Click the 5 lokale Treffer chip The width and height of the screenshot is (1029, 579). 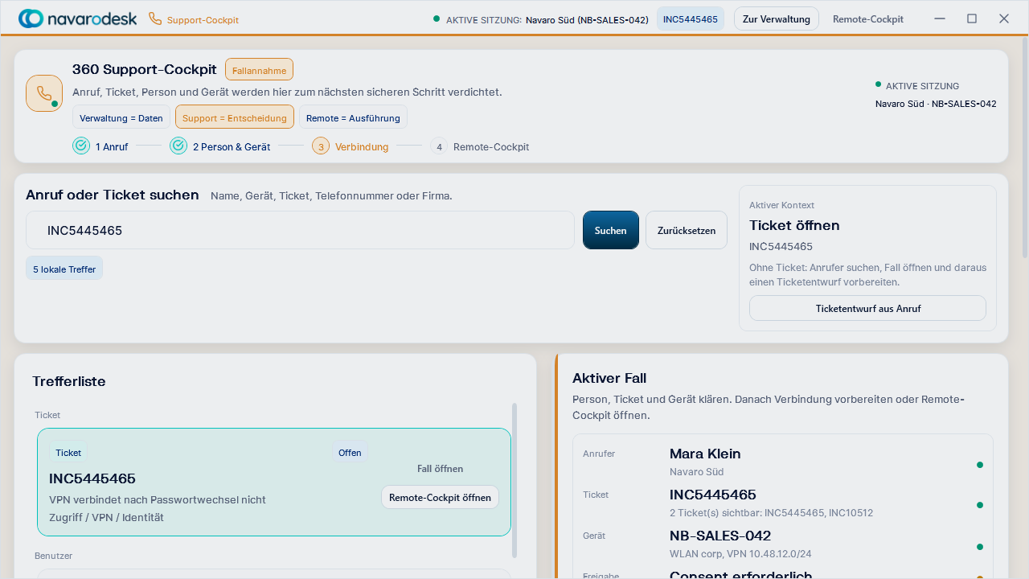[64, 269]
